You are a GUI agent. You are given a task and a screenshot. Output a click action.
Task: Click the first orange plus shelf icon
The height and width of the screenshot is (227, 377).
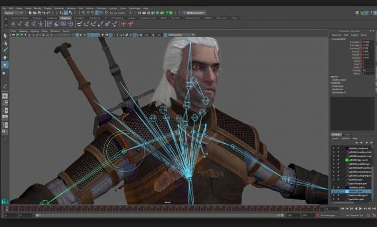tap(123, 24)
